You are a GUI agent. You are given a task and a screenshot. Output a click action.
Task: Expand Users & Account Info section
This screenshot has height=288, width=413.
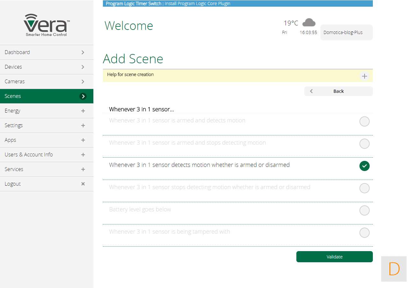tap(47, 155)
